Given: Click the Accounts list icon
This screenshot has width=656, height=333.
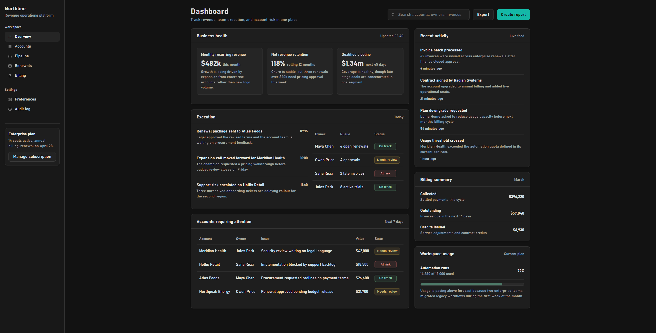Looking at the screenshot, I should (x=10, y=47).
